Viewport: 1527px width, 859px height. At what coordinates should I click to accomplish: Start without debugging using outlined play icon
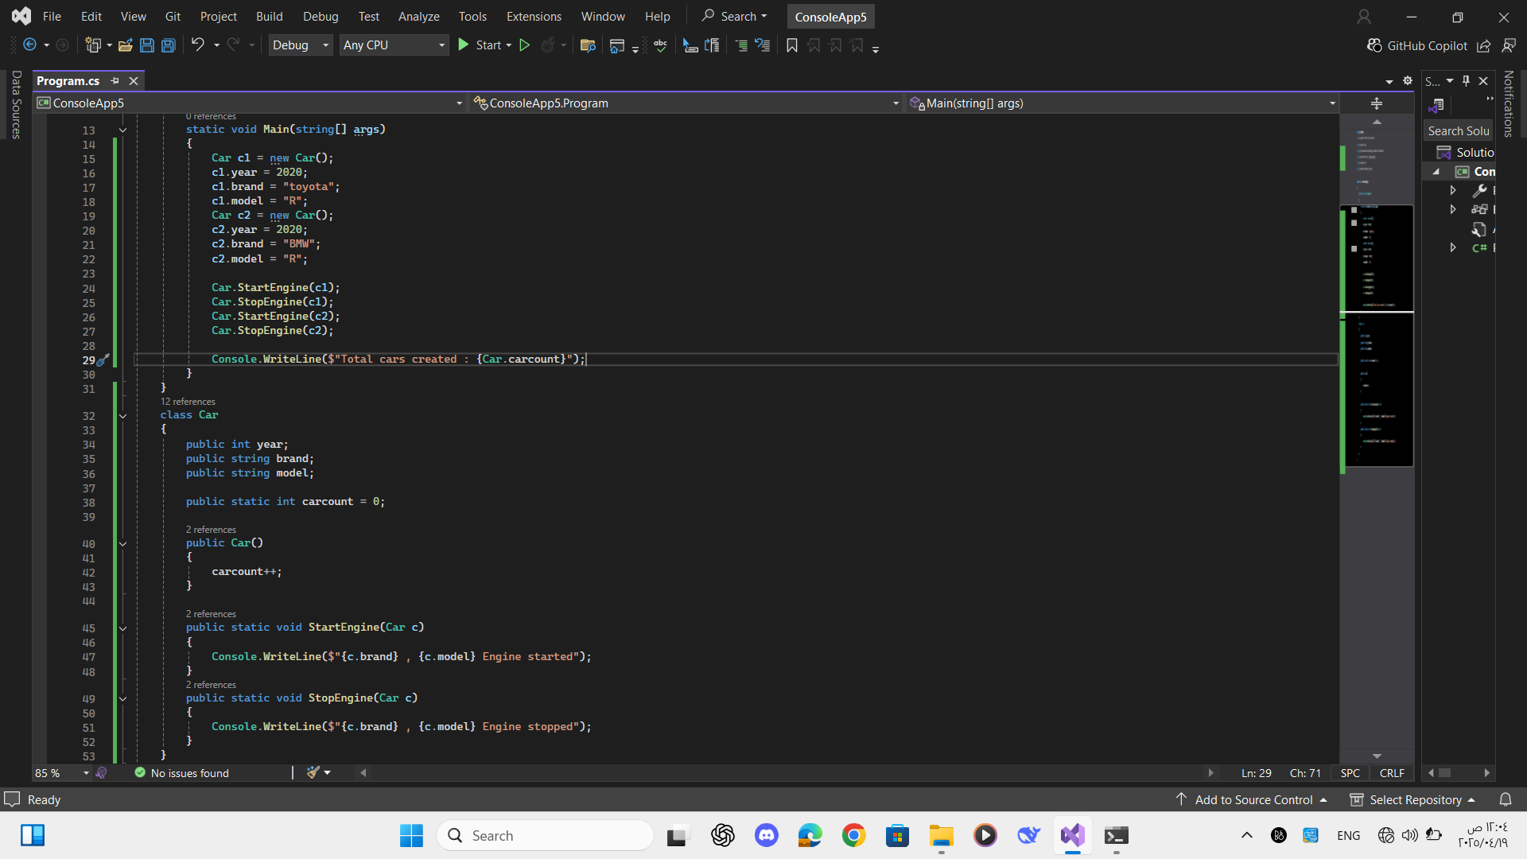click(x=524, y=45)
